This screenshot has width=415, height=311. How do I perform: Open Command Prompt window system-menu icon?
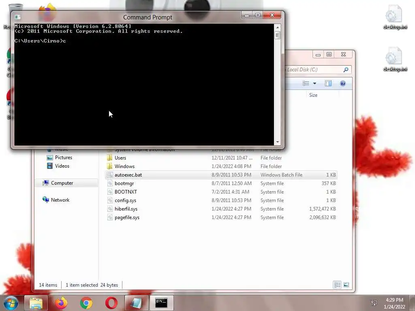(x=18, y=17)
